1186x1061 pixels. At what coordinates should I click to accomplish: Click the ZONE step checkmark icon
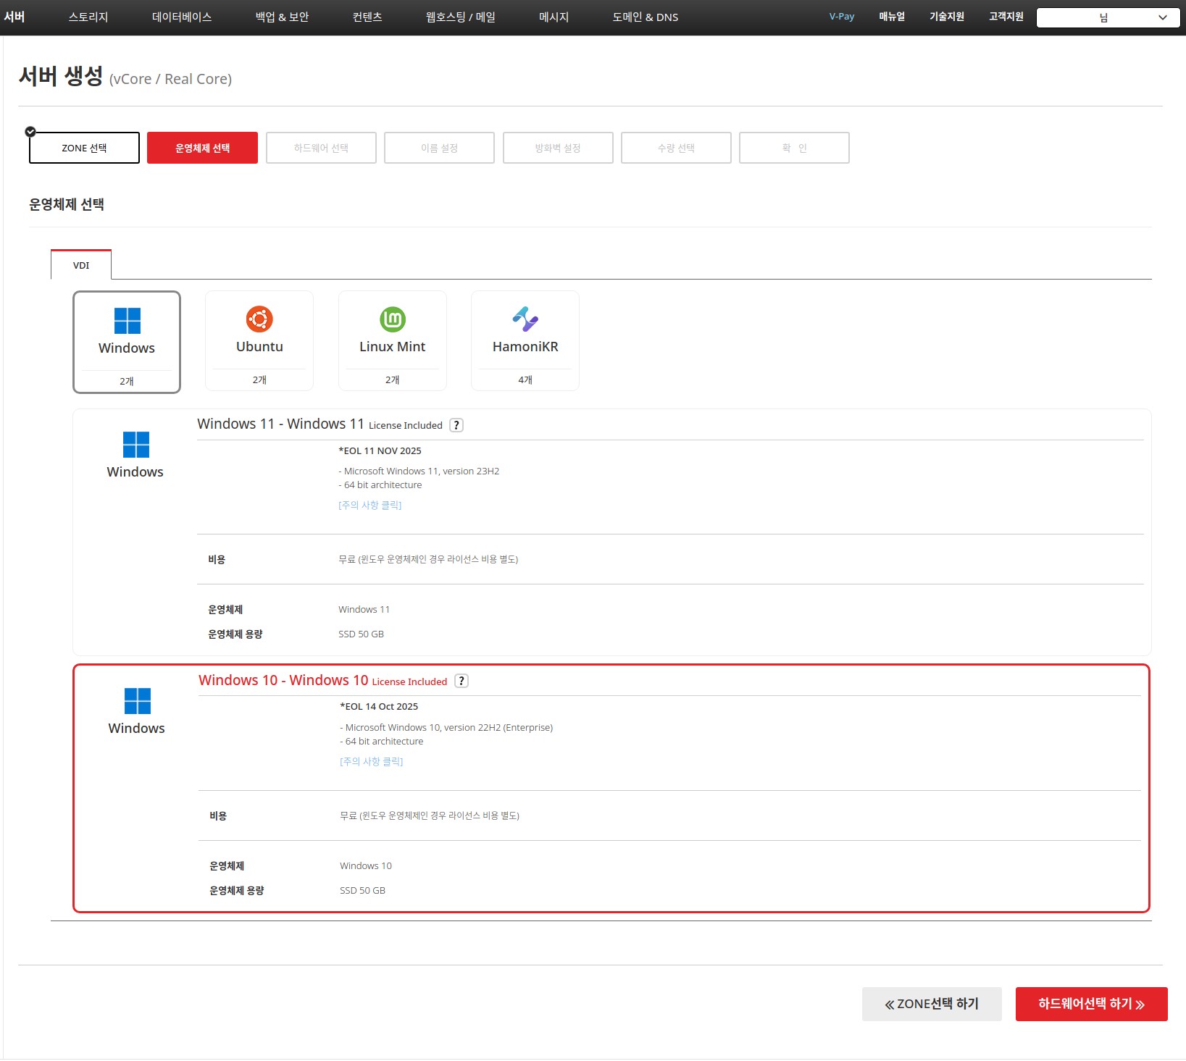point(30,132)
